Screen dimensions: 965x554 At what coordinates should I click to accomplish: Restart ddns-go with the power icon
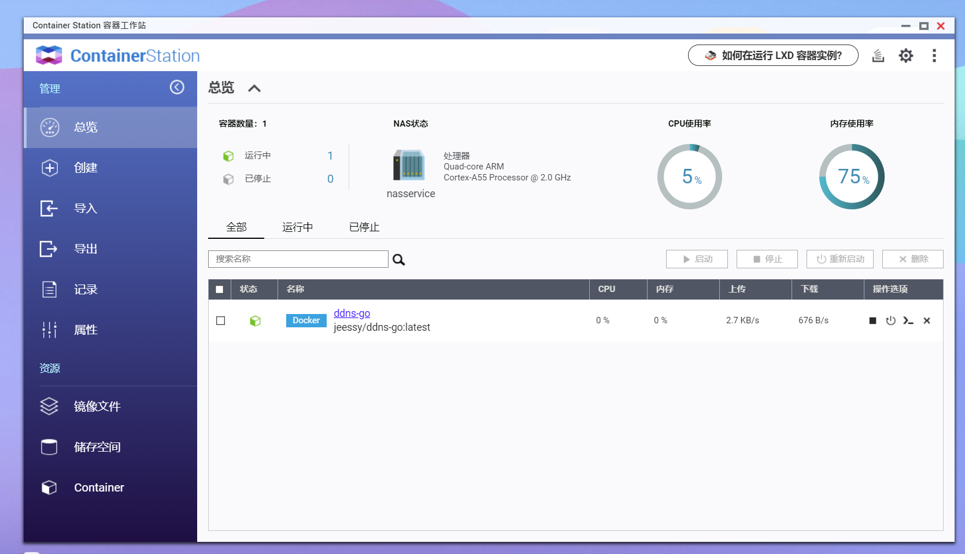[x=891, y=320]
